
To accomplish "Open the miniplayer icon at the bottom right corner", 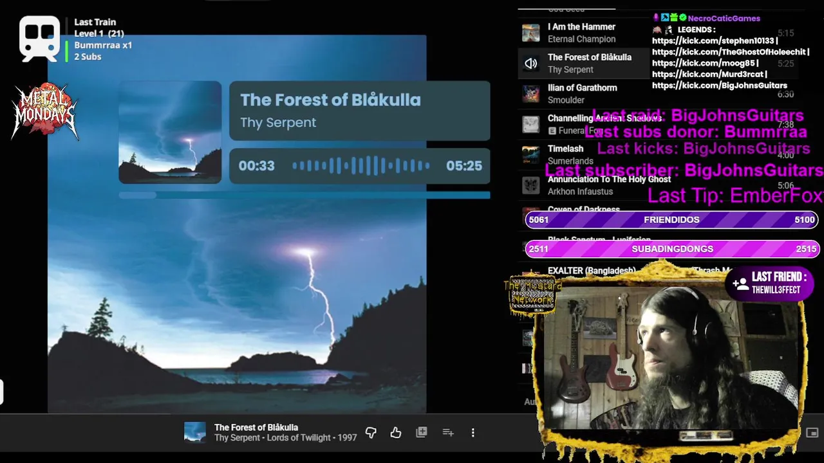I will (812, 433).
